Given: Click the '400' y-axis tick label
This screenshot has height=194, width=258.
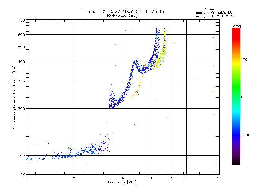Looking at the screenshot, I should pyautogui.click(x=21, y=62).
